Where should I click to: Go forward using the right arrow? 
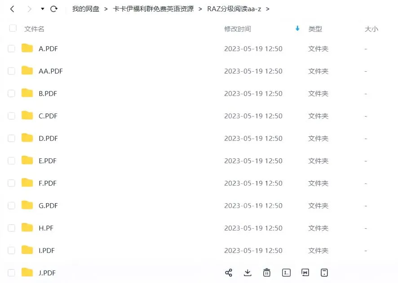pos(29,9)
